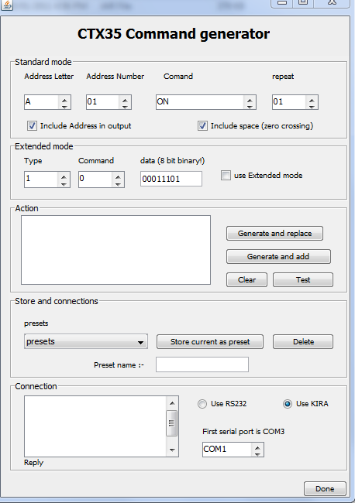Click the 'First serial port is COM3' text
Screen dimensions: 355x503
point(243,432)
